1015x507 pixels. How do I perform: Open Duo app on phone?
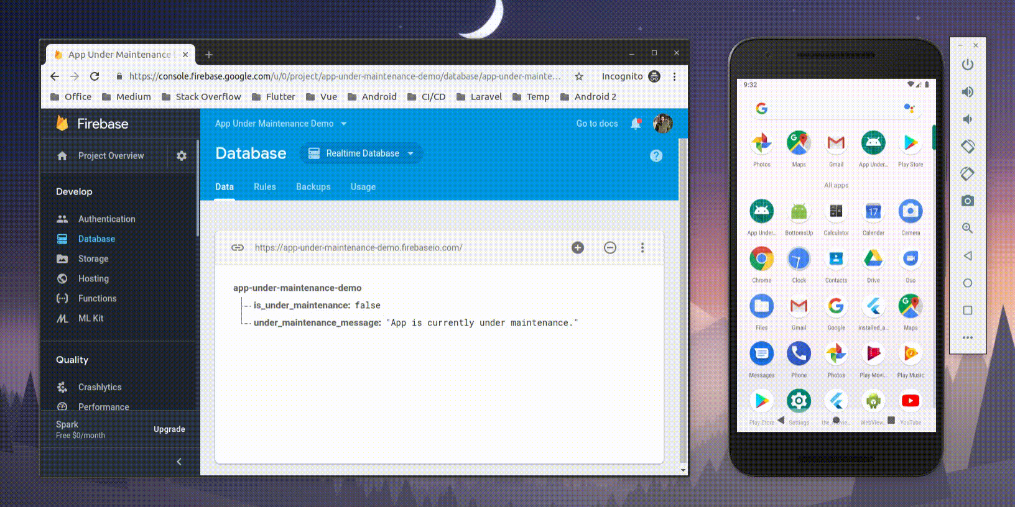coord(911,264)
